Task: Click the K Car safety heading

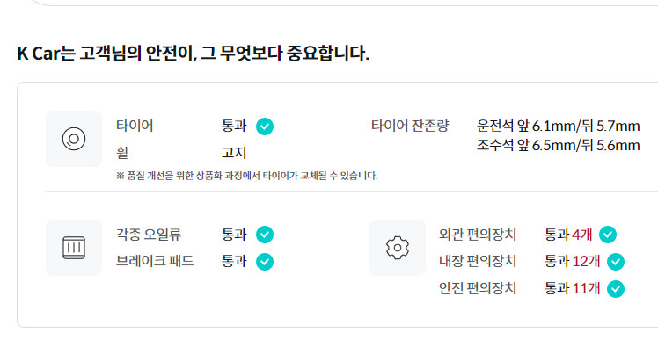Action: 193,54
